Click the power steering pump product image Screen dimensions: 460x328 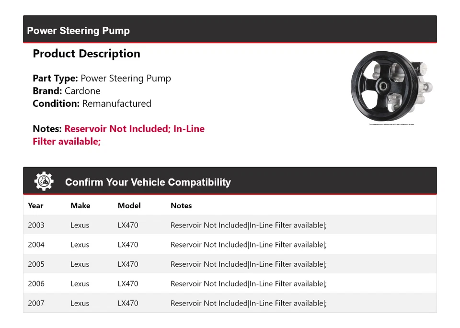[x=391, y=87]
